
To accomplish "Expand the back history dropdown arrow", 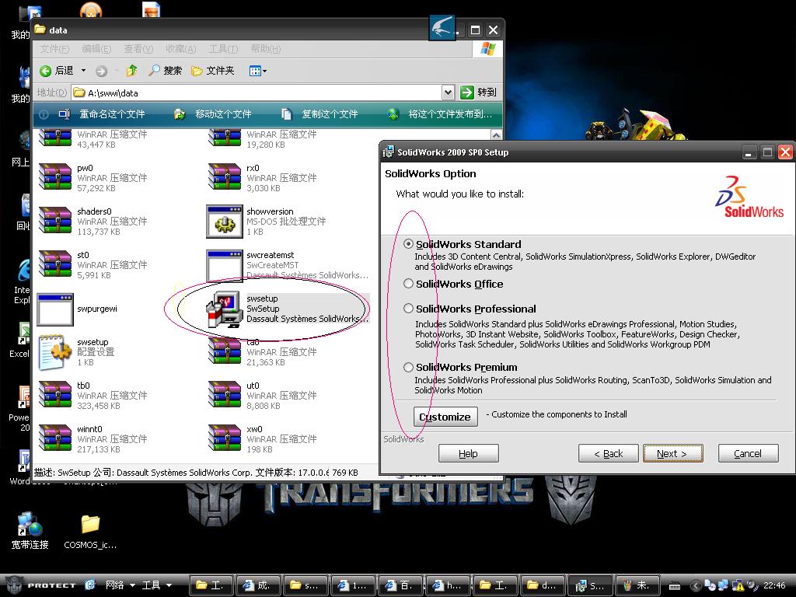I will [x=83, y=71].
